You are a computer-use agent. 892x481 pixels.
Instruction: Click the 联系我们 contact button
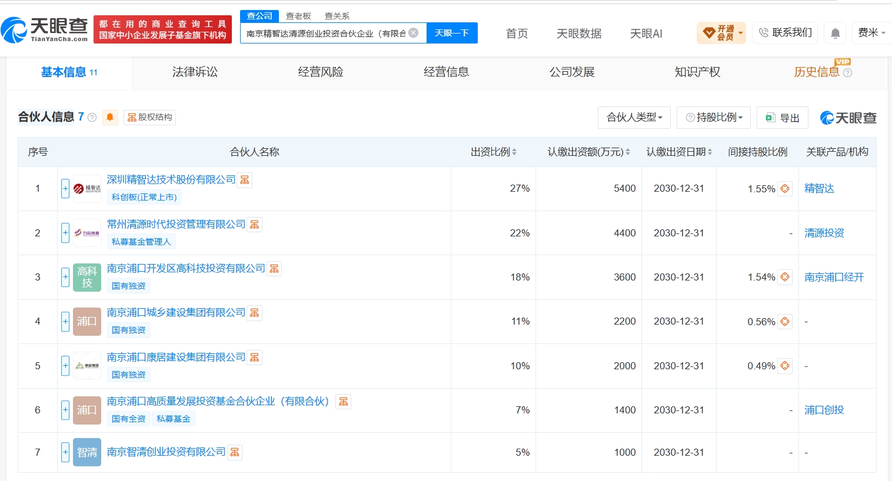[785, 33]
